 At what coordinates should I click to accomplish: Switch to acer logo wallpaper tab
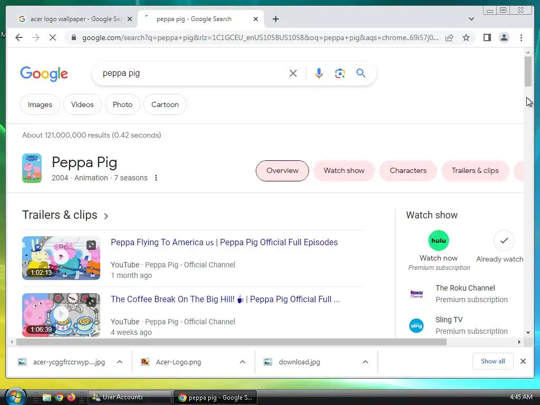75,19
